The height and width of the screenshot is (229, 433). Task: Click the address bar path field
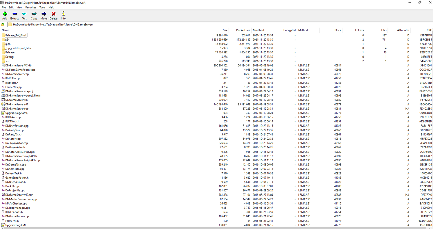[220, 24]
